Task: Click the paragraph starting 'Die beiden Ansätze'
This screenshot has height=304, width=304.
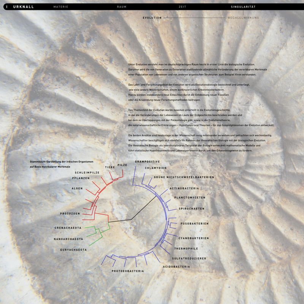Action: click(200, 143)
